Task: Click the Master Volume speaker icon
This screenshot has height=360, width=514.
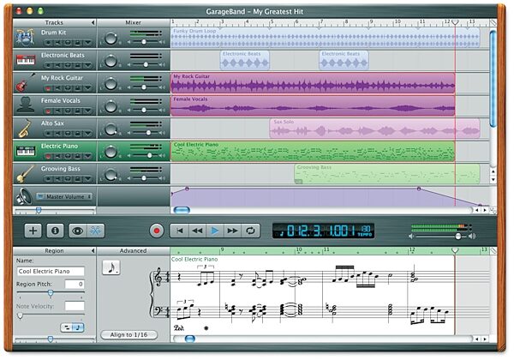Action: pyautogui.click(x=25, y=196)
